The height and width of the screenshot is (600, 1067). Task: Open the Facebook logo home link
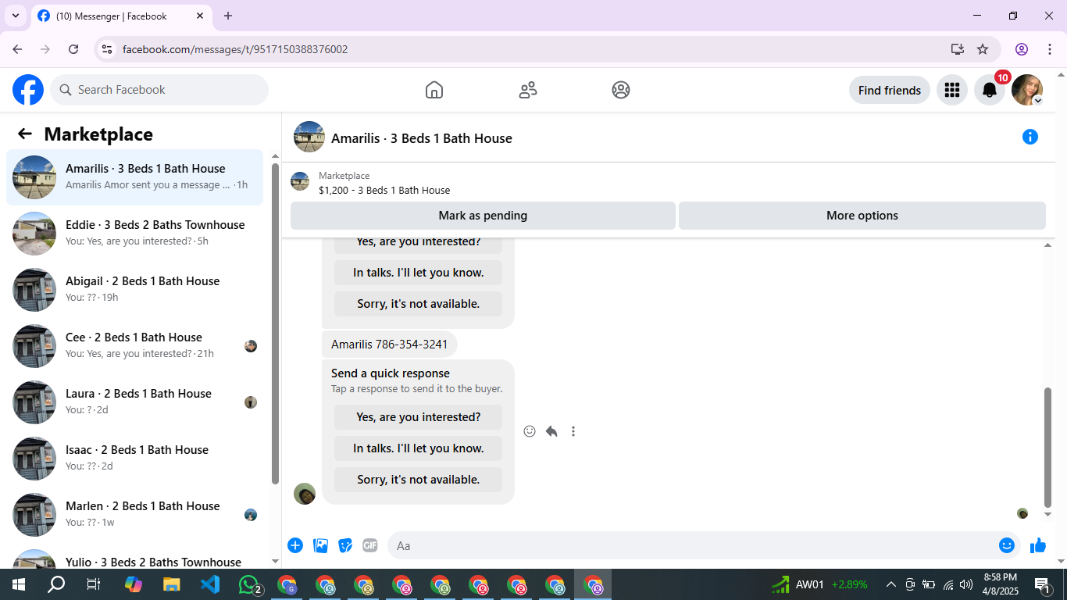point(28,90)
